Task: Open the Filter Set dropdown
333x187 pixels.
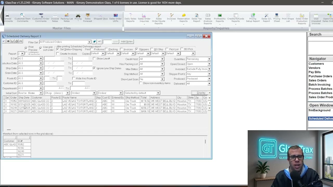Action: coord(89,42)
